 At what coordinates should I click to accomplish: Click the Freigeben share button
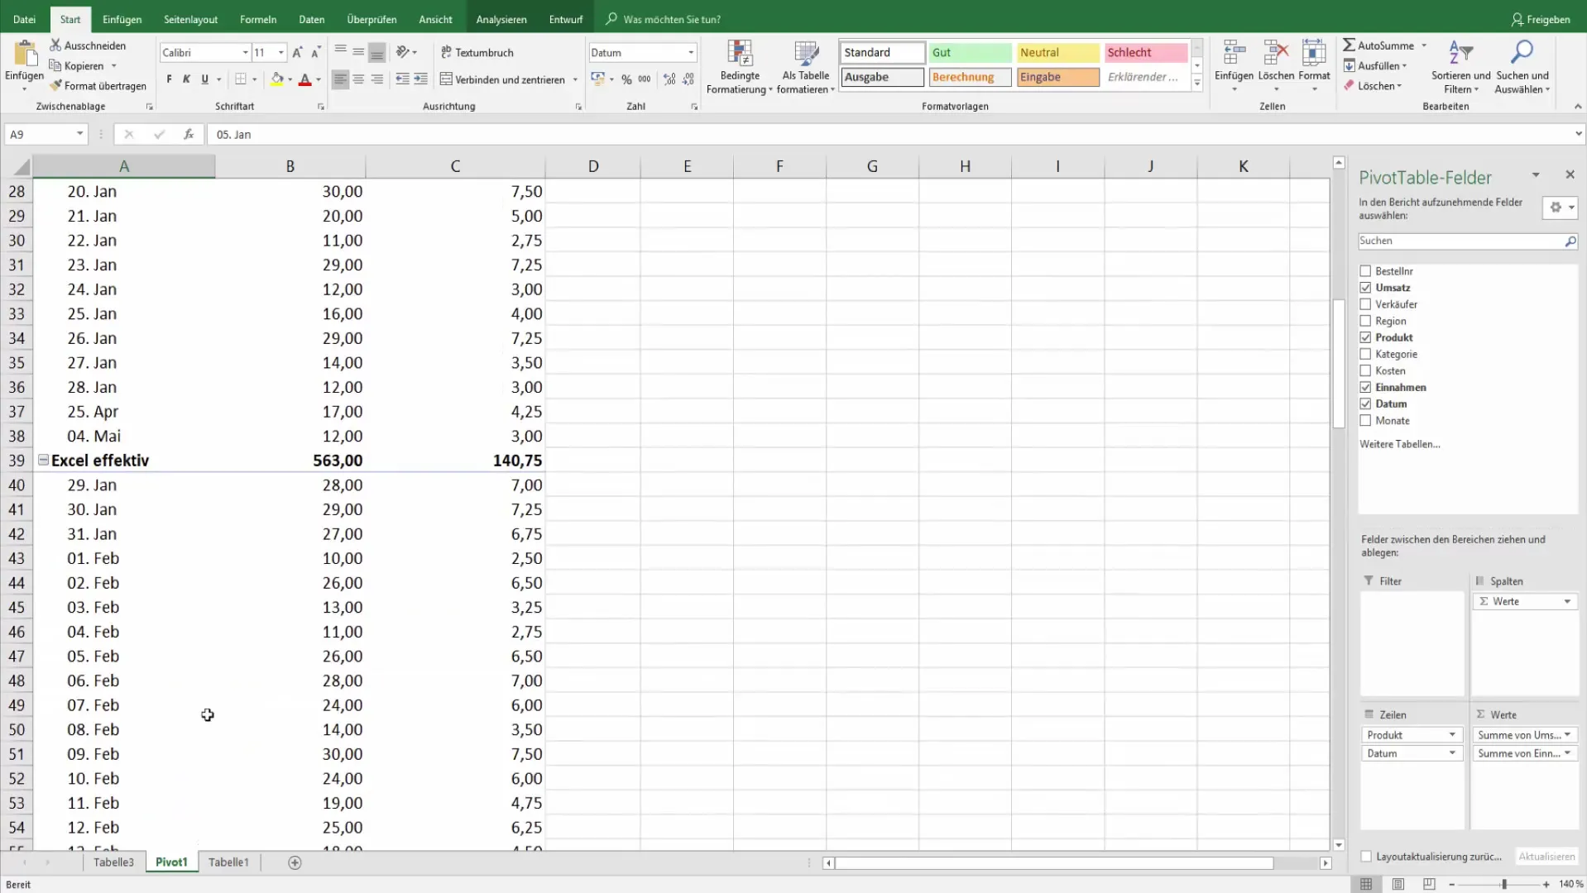tap(1540, 19)
